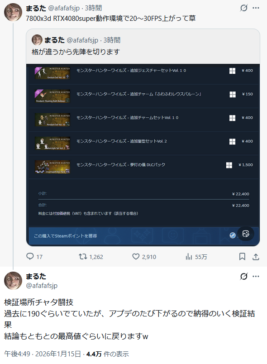Click まるた avatar on bottom tweet
Screen dimensions: 267x364
(x=13, y=280)
